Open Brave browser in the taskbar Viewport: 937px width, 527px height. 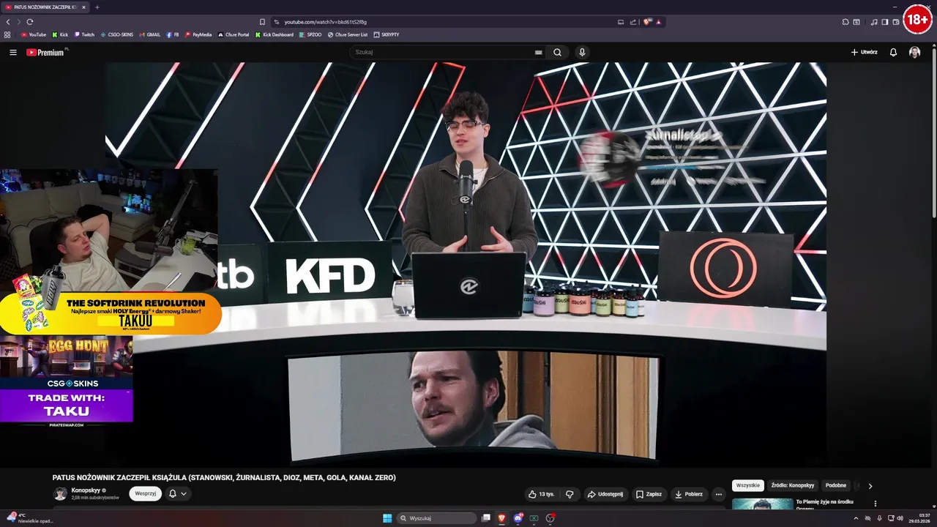click(501, 518)
